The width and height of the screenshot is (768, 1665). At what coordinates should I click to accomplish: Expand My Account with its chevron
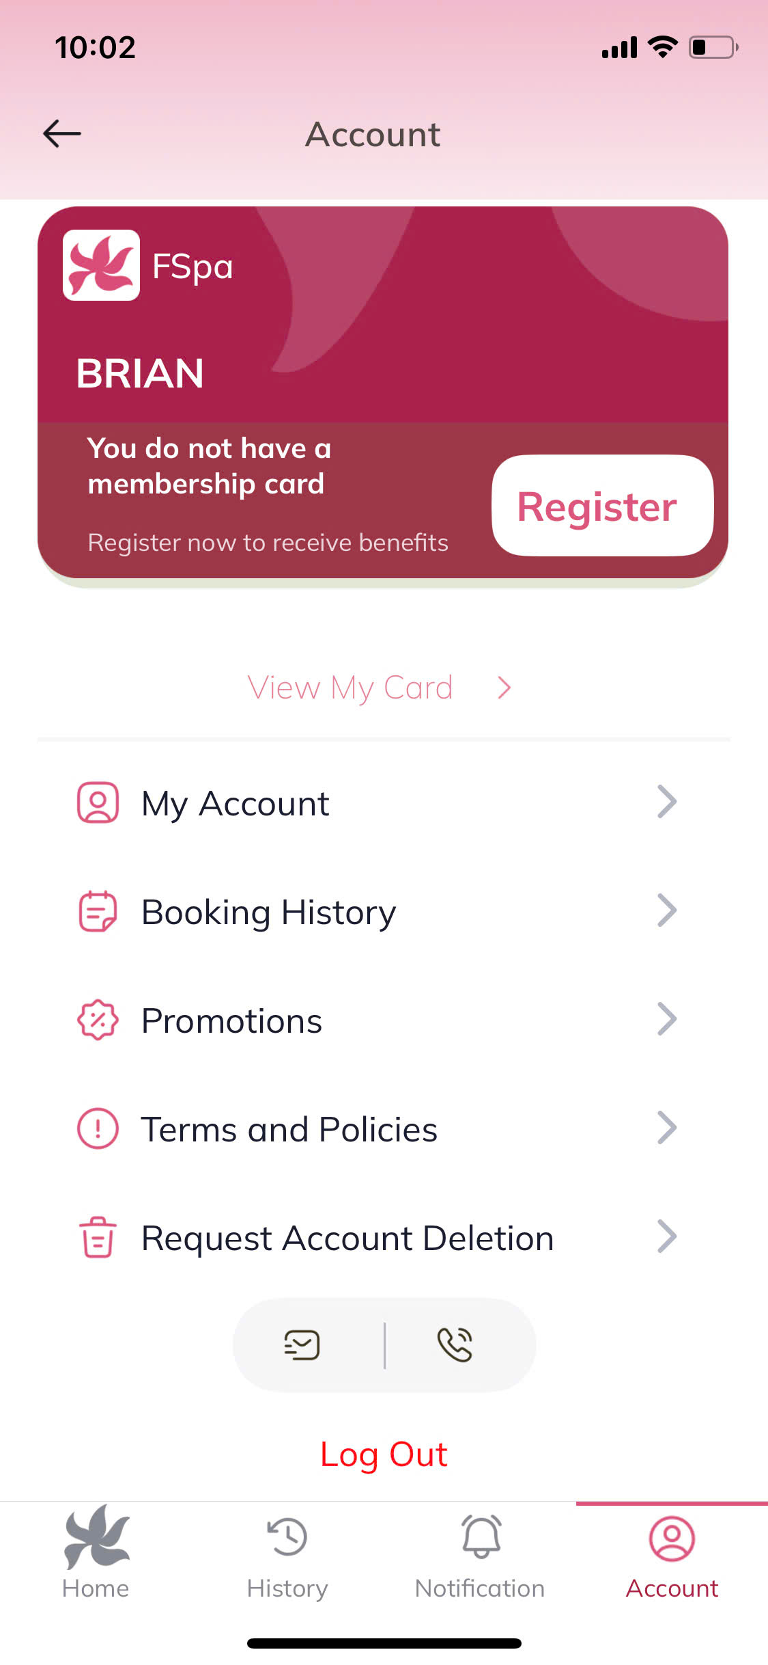point(666,802)
